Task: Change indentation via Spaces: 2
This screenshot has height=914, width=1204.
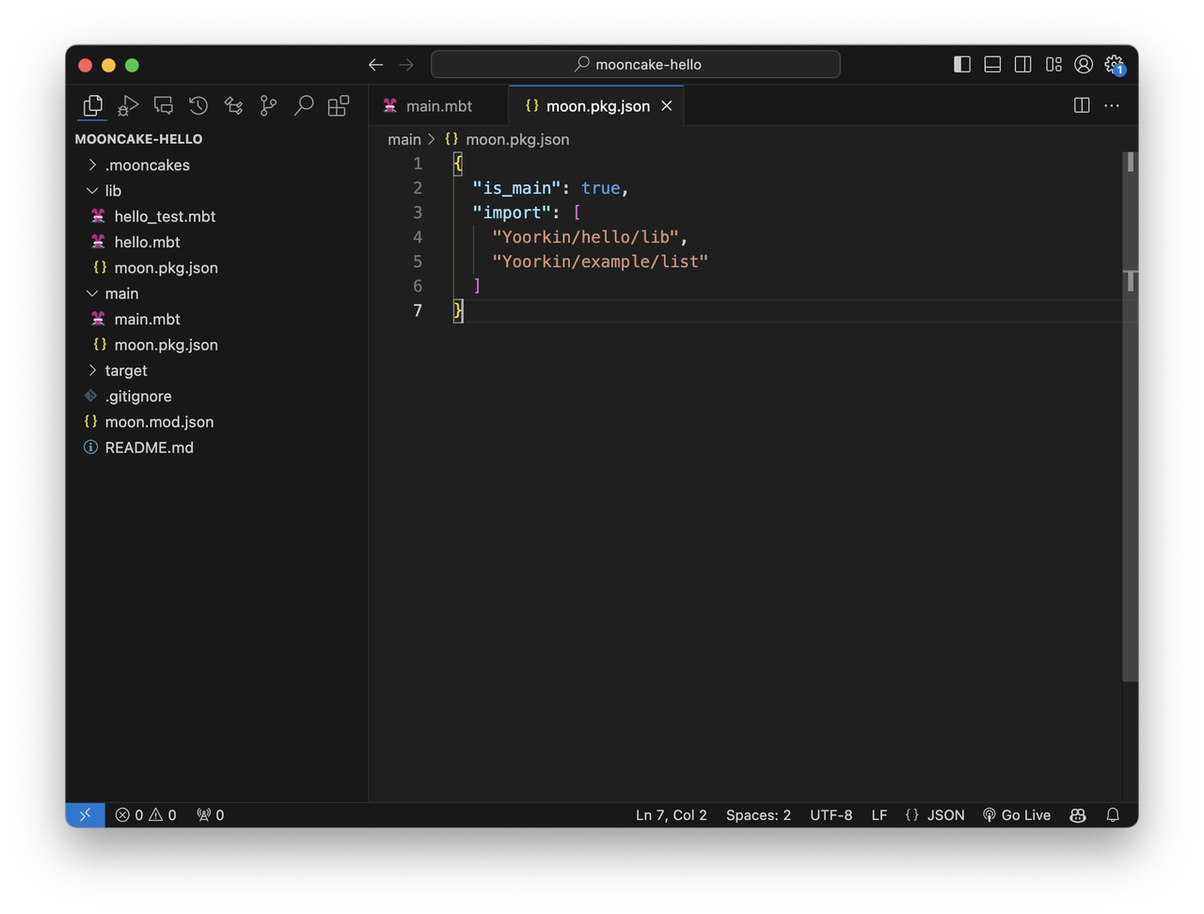Action: [758, 815]
